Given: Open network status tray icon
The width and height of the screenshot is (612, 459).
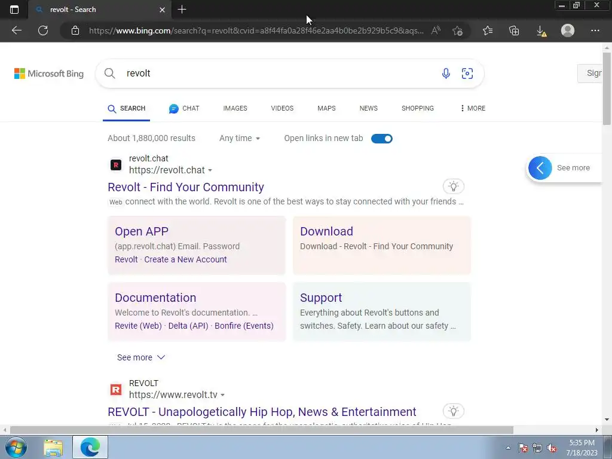Looking at the screenshot, I should [x=537, y=448].
